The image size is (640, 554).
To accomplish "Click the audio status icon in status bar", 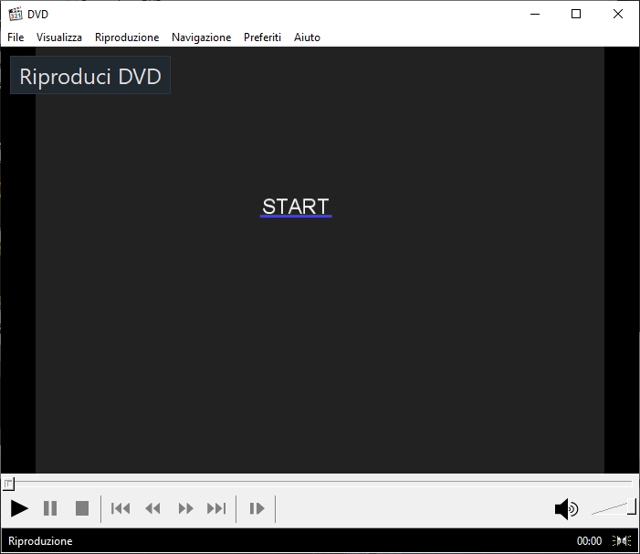I will click(x=622, y=541).
